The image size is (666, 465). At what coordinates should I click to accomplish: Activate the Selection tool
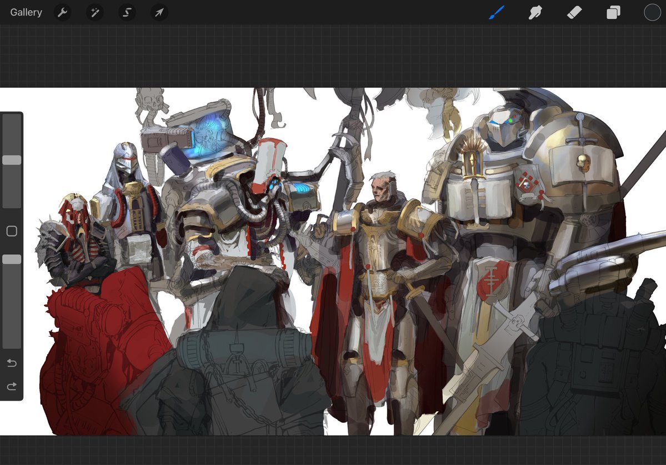click(127, 12)
